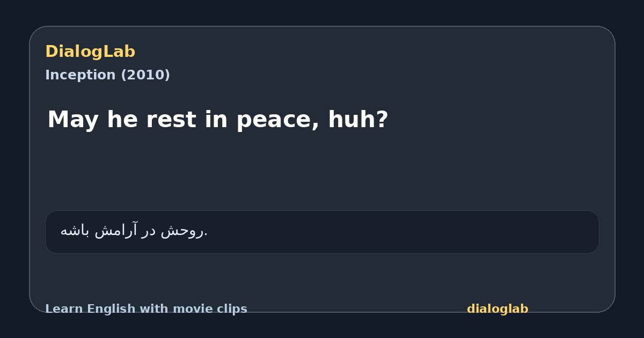This screenshot has width=644, height=338.
Task: Click the word "in" in the subtitle
Action: point(217,120)
